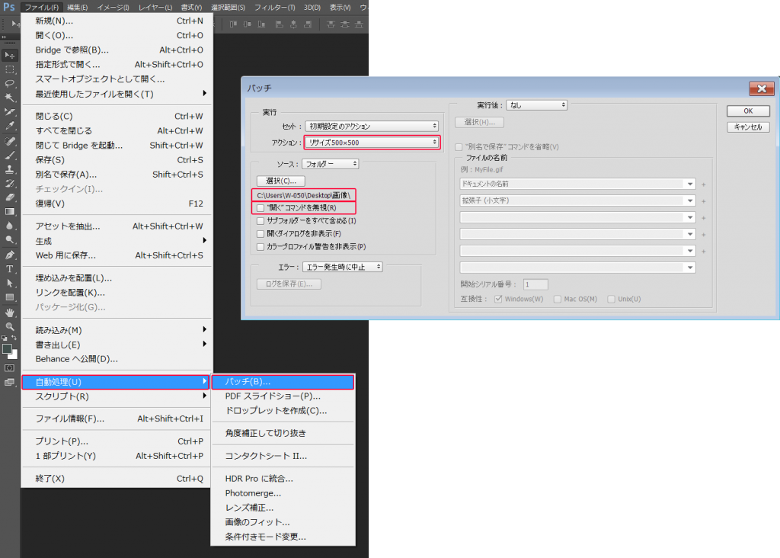Viewport: 780px width, 558px height.
Task: Open the ファイル menu in menu bar
Action: pos(41,7)
